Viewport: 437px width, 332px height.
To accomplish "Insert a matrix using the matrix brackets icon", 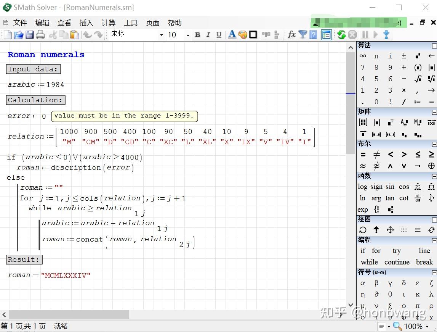I will pyautogui.click(x=363, y=122).
